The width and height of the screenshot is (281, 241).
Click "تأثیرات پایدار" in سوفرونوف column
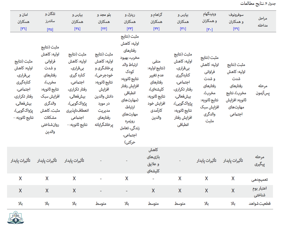(x=233, y=160)
